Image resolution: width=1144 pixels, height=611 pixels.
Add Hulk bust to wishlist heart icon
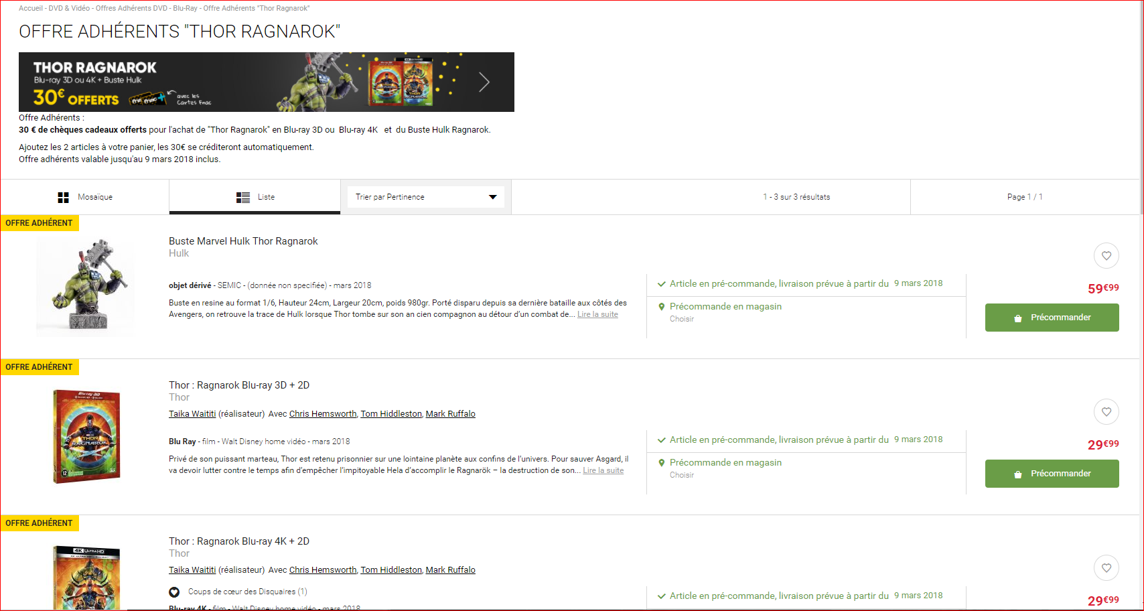[1106, 255]
